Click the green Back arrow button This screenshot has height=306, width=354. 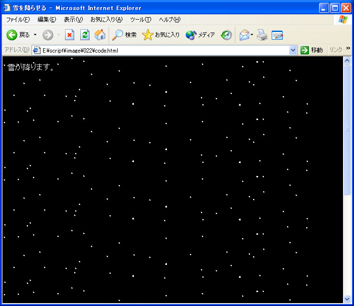(x=12, y=35)
